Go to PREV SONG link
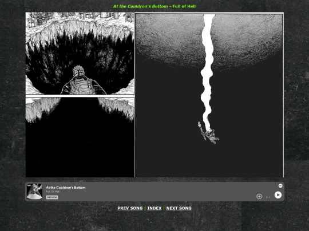The height and width of the screenshot is (231, 309). click(x=130, y=208)
